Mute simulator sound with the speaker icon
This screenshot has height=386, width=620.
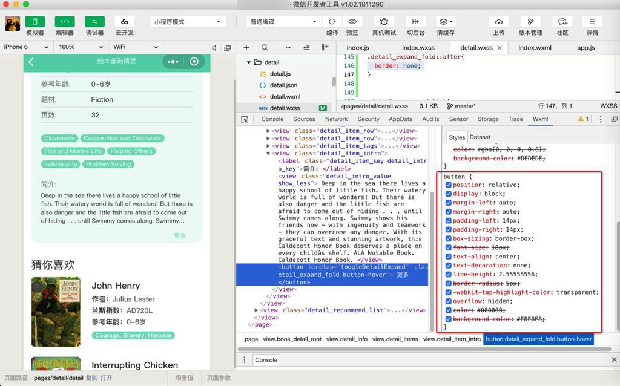[x=214, y=48]
